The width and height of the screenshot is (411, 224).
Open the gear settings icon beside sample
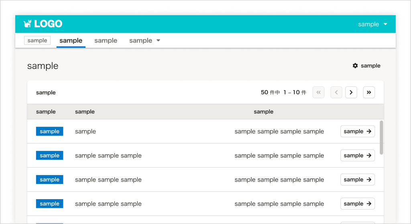[355, 66]
